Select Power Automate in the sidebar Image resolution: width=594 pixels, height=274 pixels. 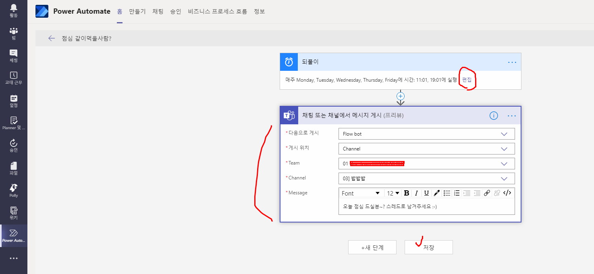pyautogui.click(x=14, y=236)
